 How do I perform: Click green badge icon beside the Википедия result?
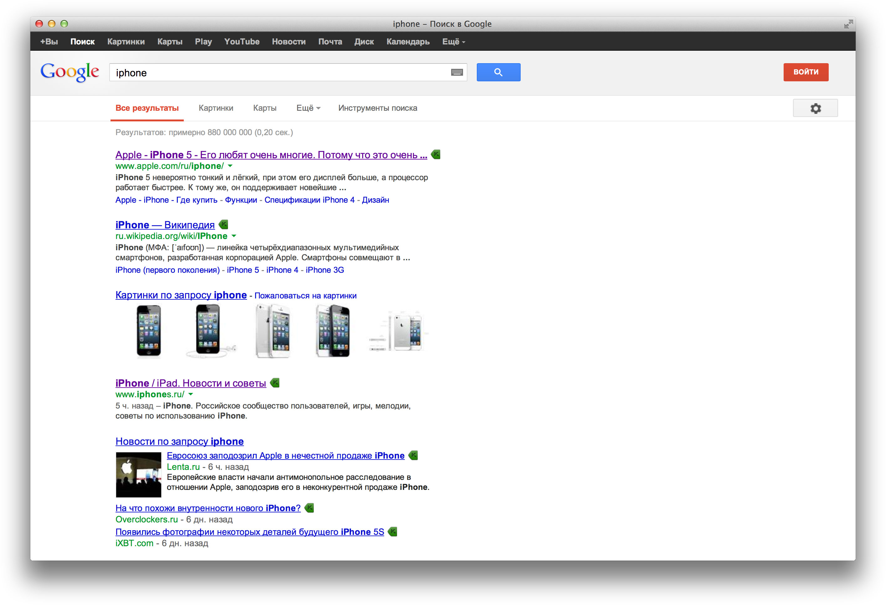(x=224, y=224)
